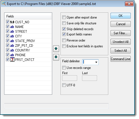Click the ab text icon beside COUNTRY
The image size is (139, 119).
tap(12, 50)
